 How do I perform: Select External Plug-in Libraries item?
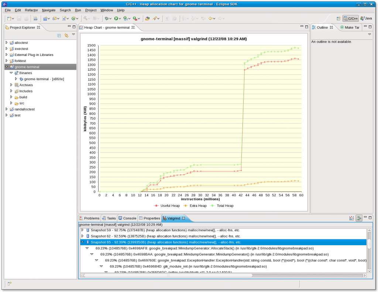34,55
